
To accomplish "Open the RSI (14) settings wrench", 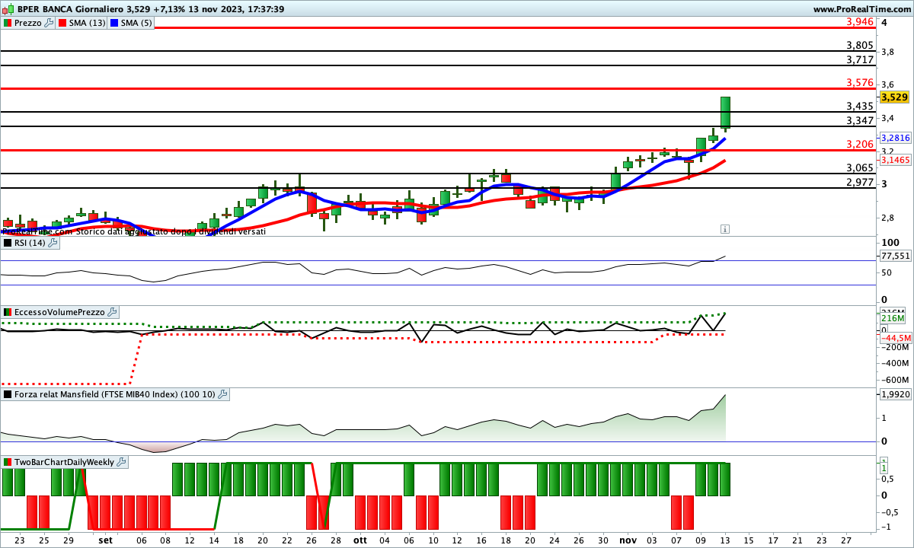I will 53,243.
